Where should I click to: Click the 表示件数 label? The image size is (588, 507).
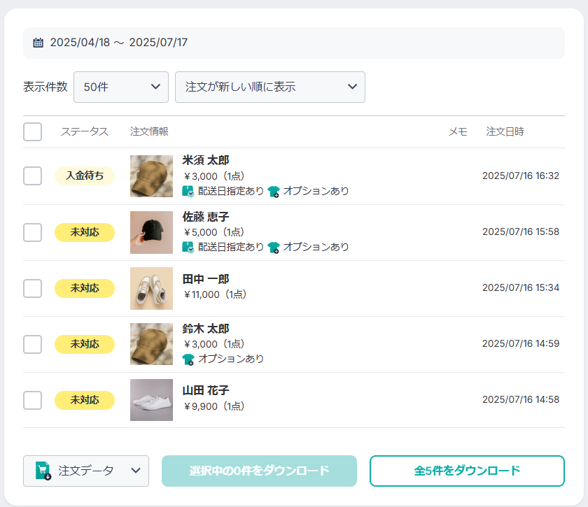(45, 87)
